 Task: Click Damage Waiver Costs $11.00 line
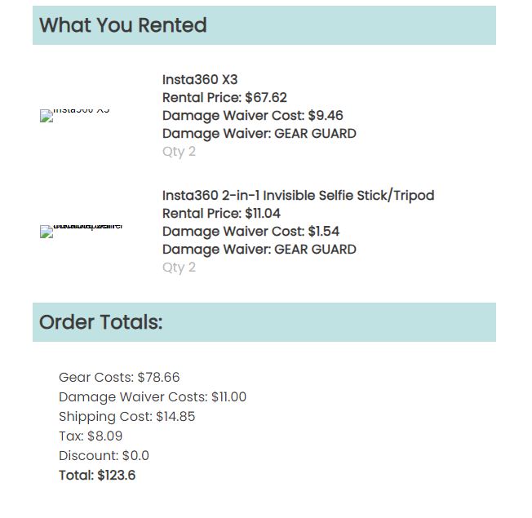tap(153, 397)
